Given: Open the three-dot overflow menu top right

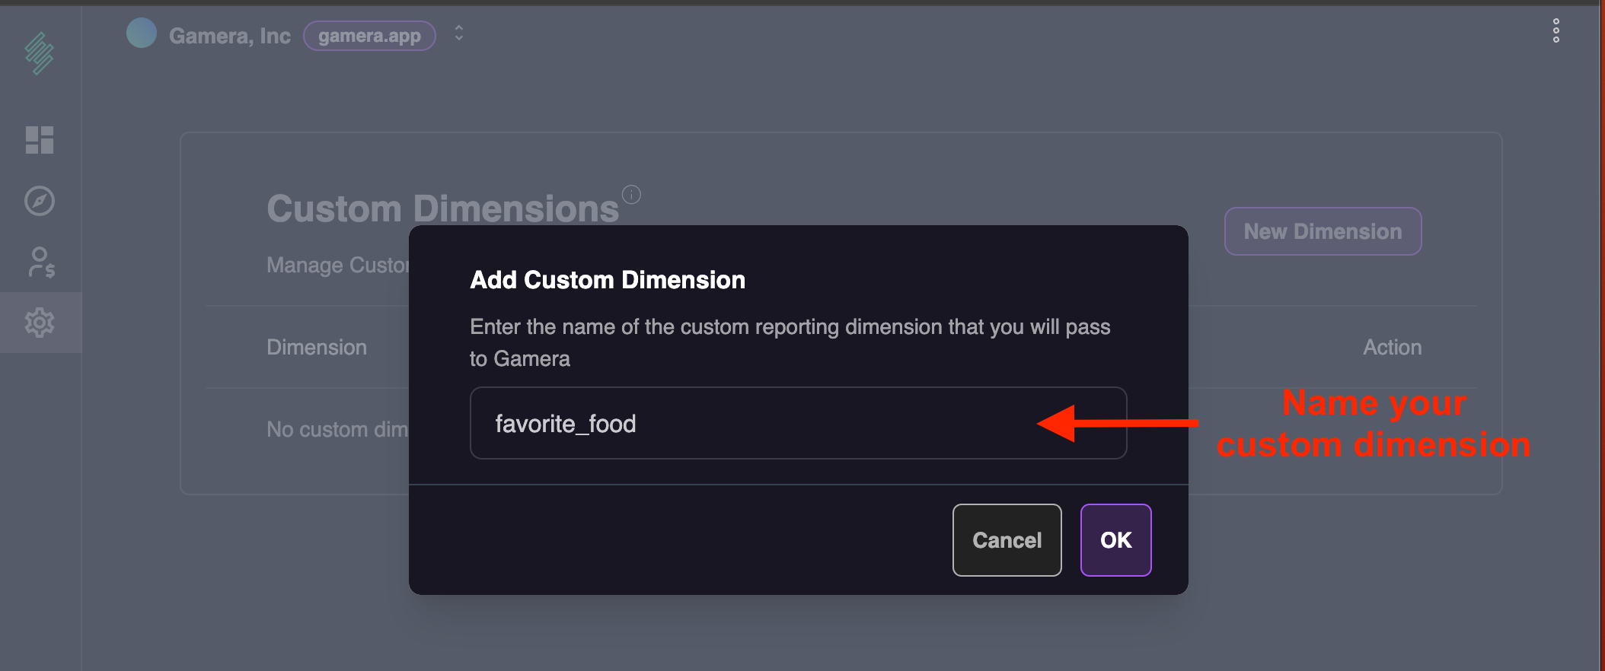Looking at the screenshot, I should (1556, 30).
